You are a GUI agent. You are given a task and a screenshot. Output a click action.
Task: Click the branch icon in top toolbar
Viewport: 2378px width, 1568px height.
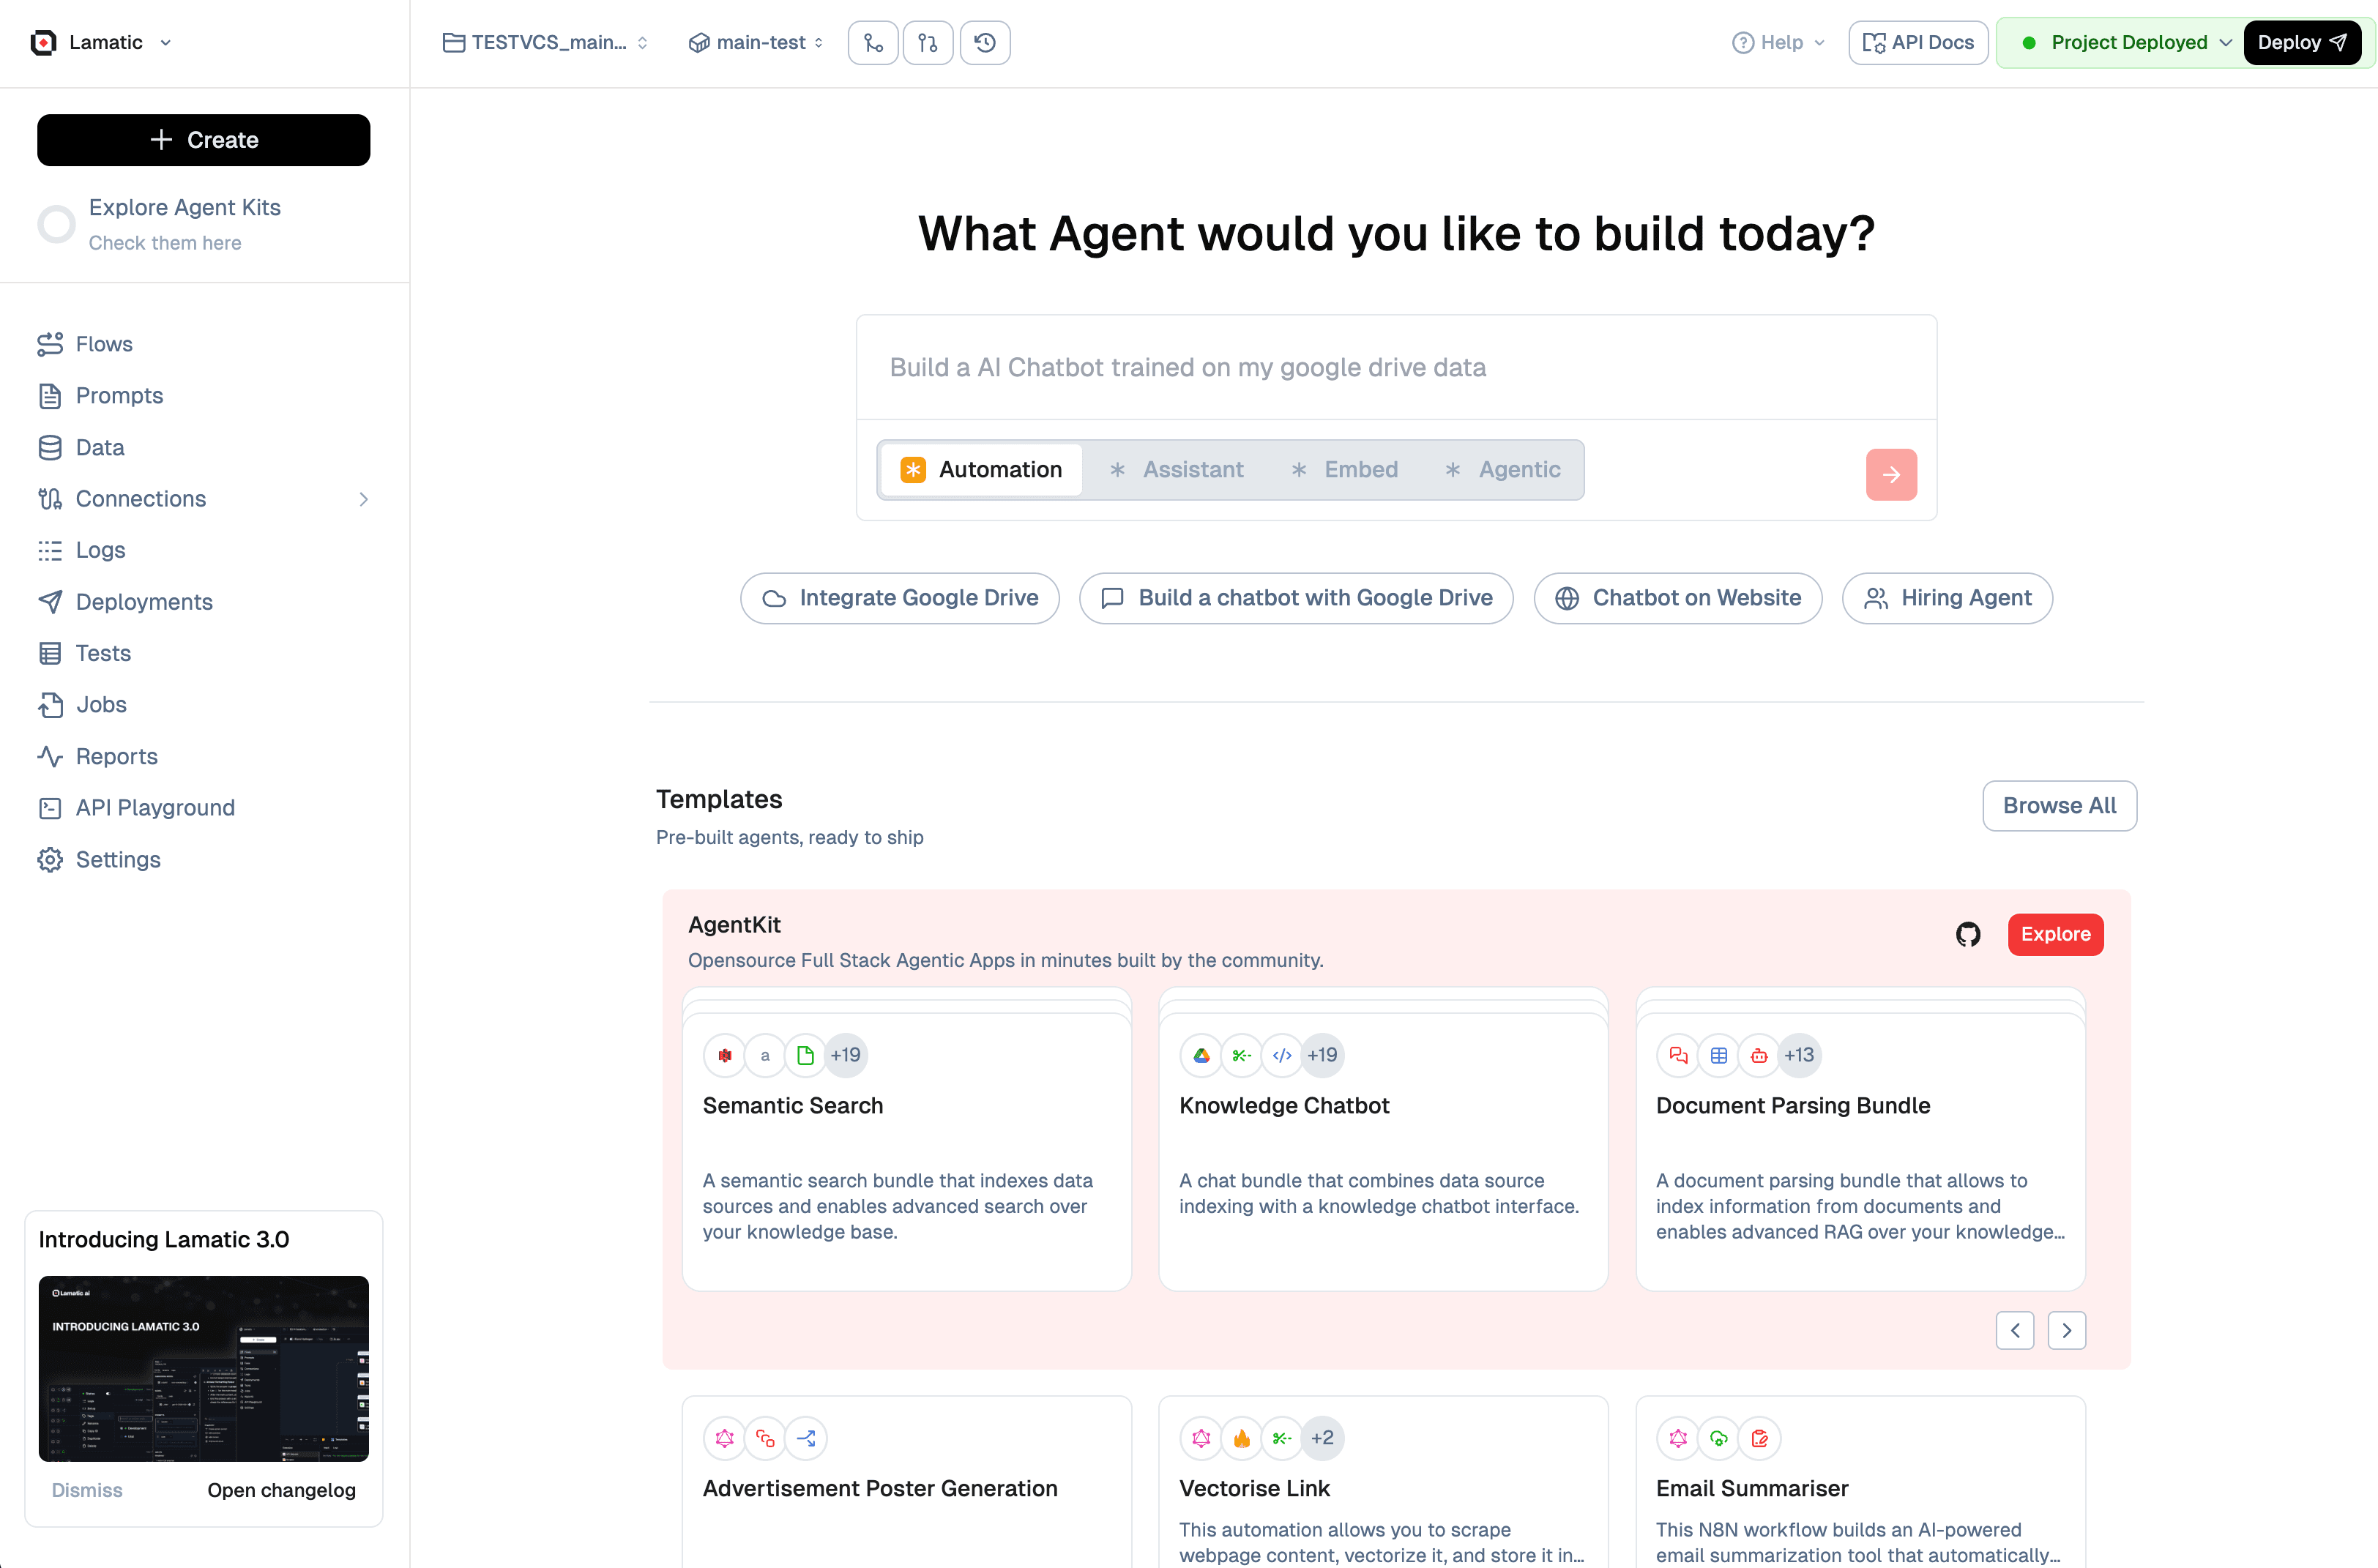873,43
